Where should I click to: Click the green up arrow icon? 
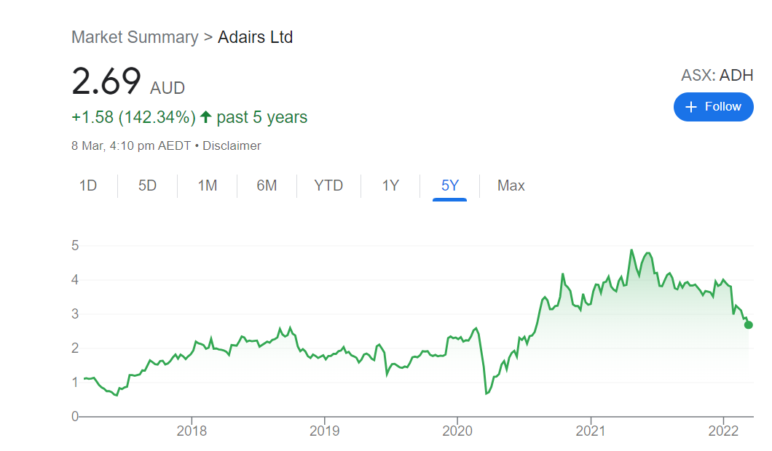pos(205,117)
